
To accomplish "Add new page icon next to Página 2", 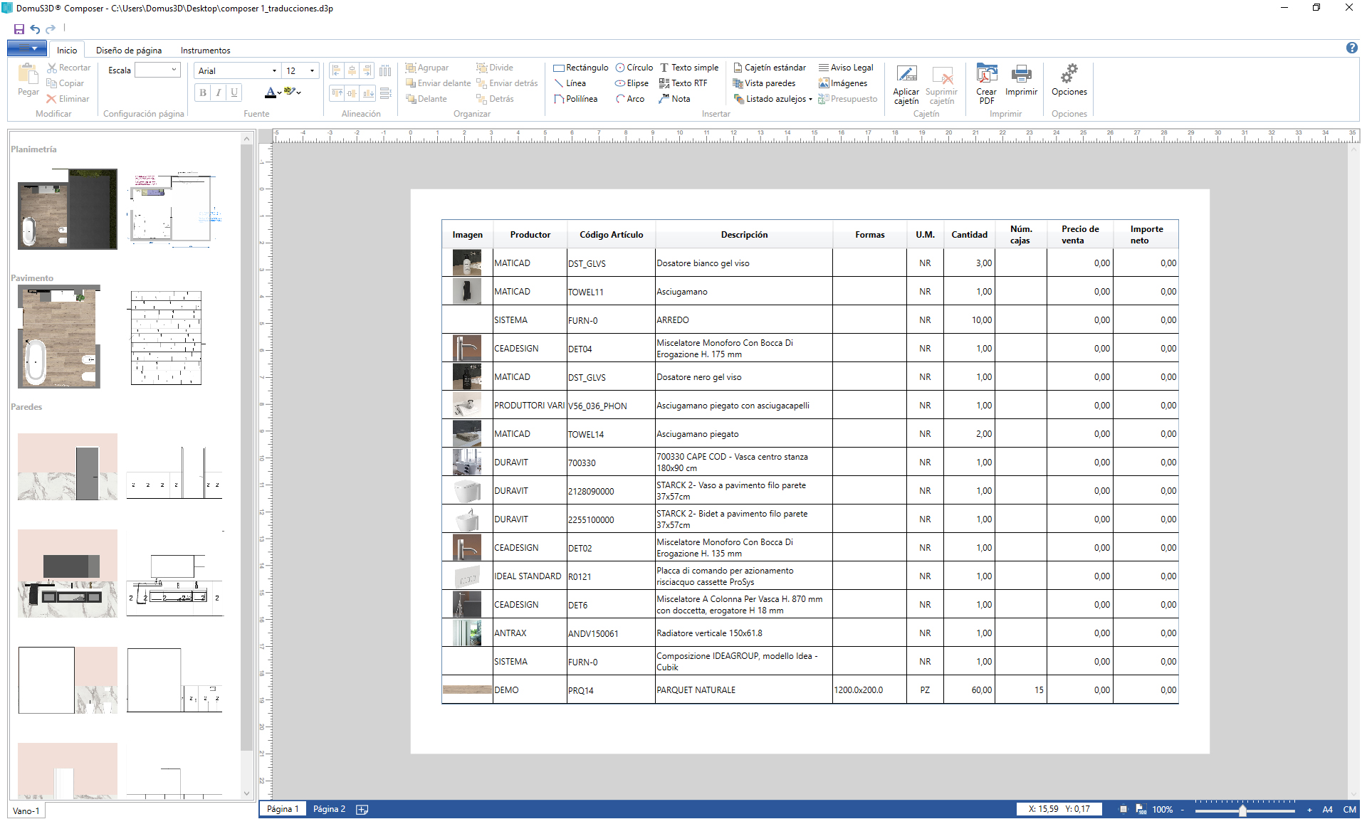I will click(362, 809).
